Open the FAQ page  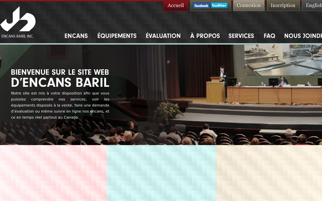click(269, 36)
